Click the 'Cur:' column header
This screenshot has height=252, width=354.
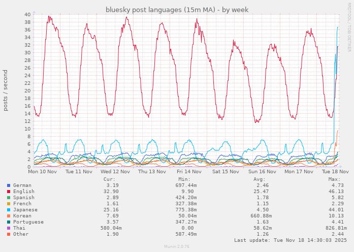pyautogui.click(x=109, y=179)
